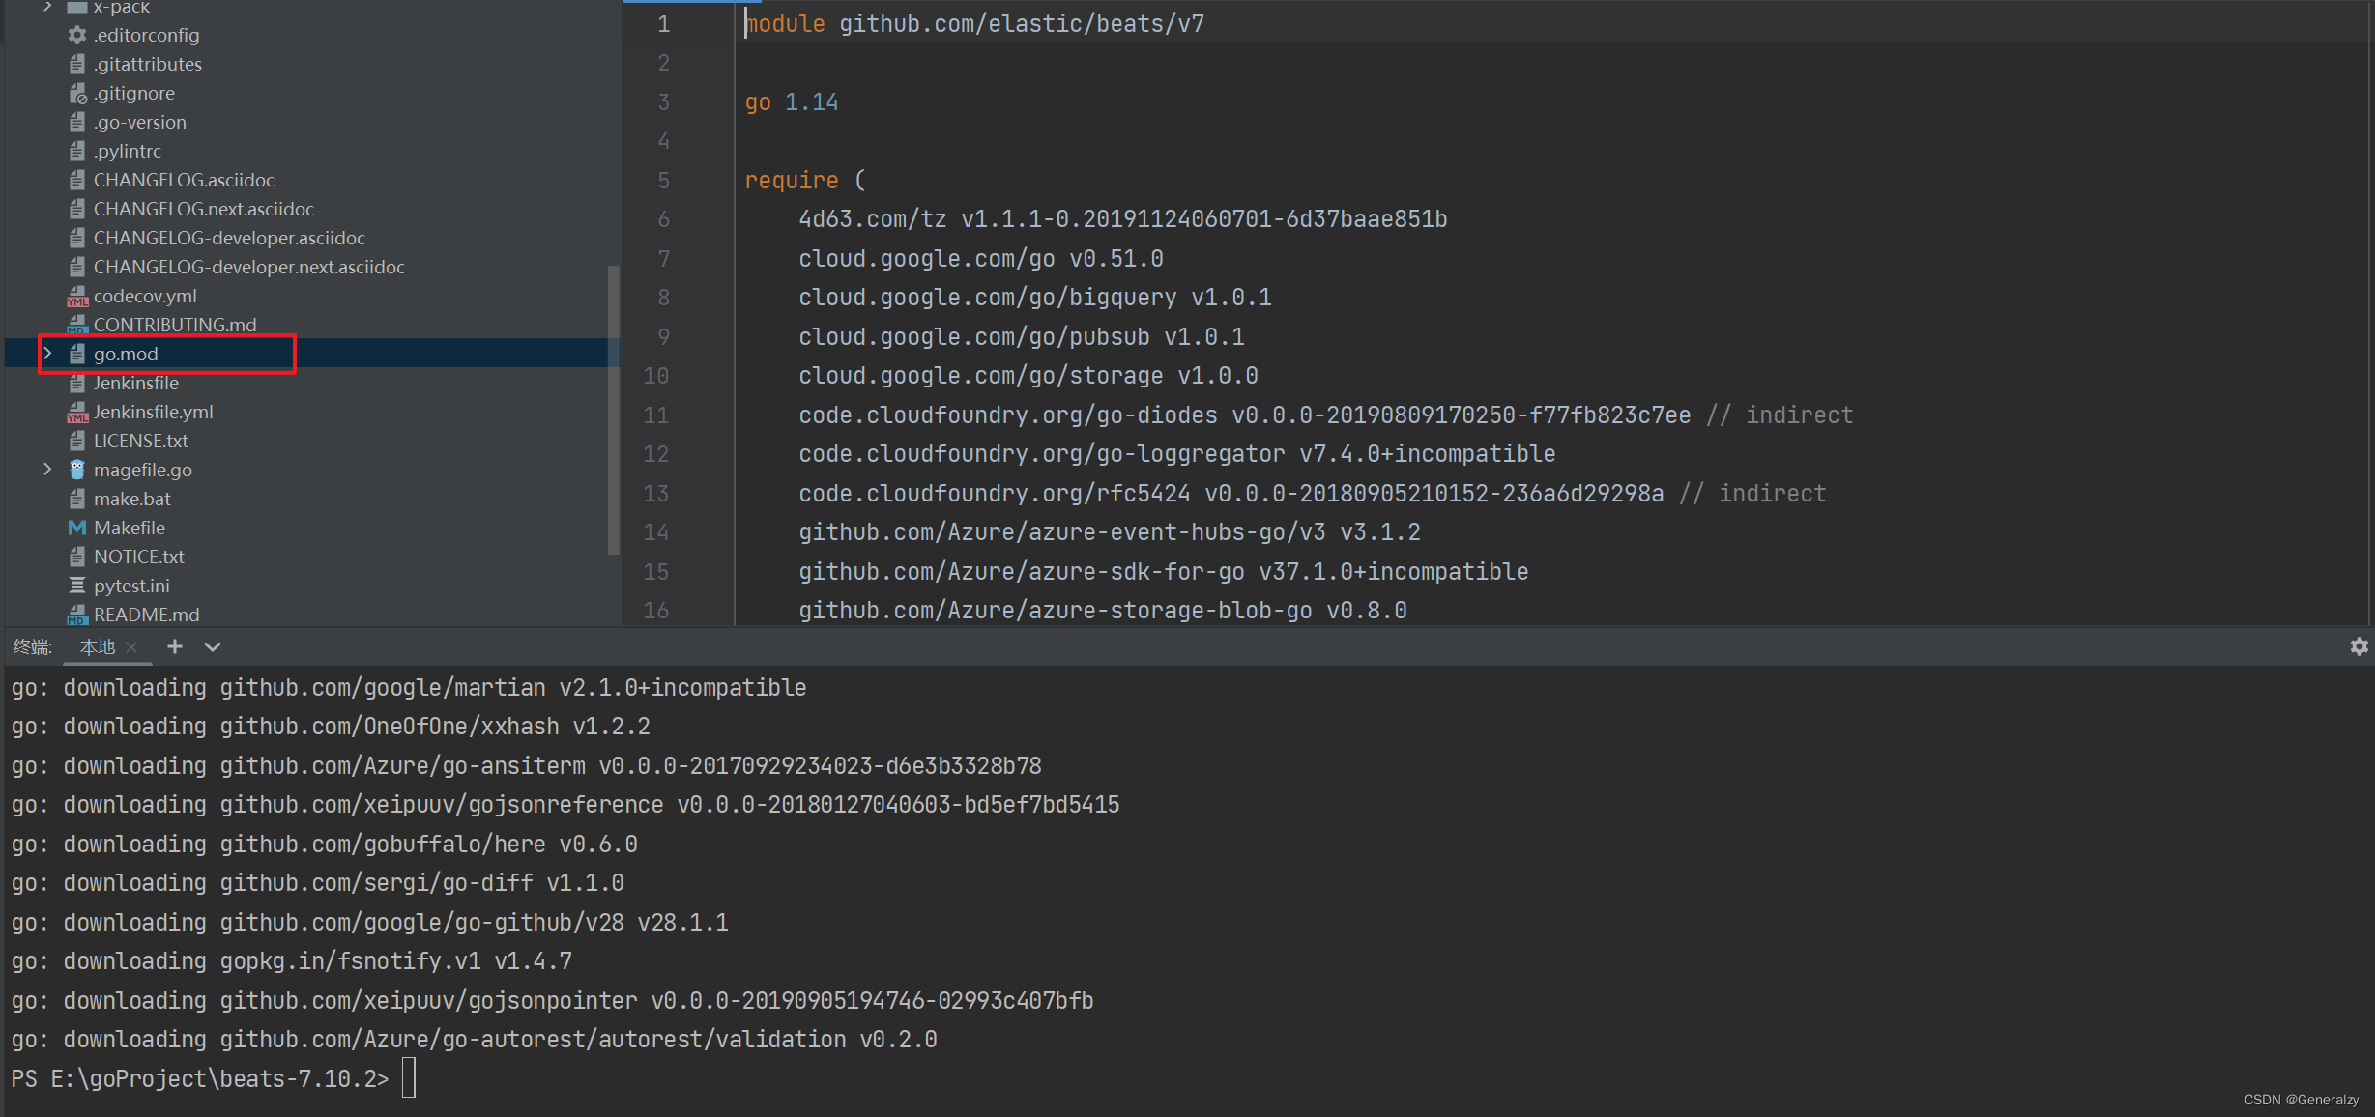Select Makefile in tree

(130, 528)
